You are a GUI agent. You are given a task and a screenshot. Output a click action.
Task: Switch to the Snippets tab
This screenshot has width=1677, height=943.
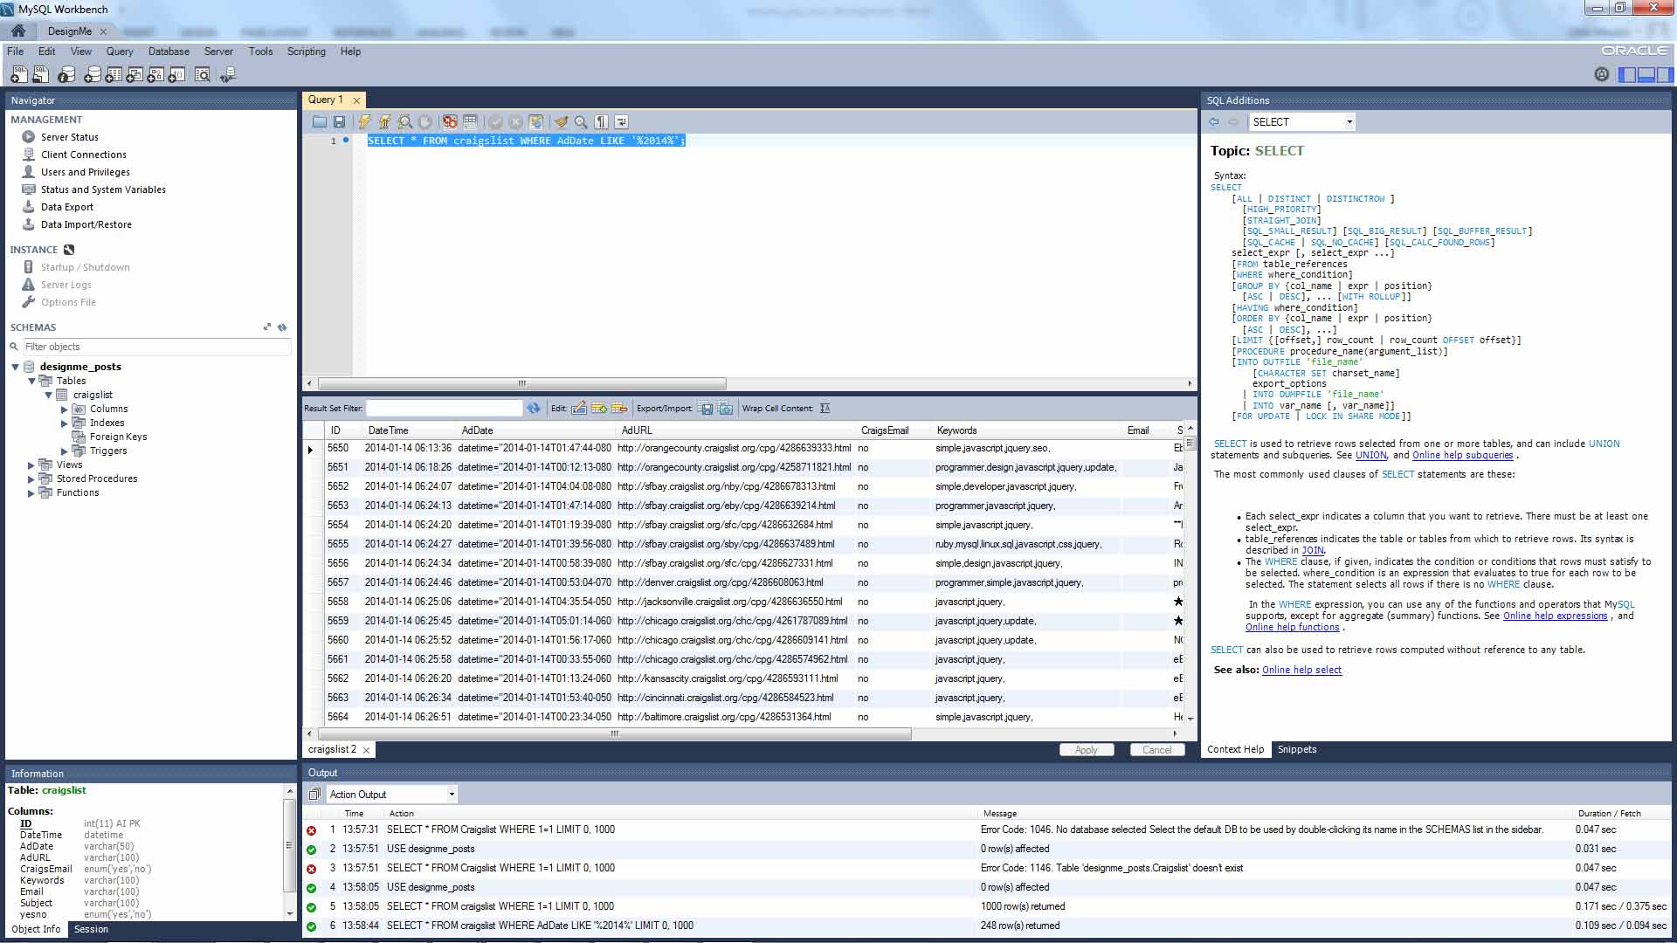pyautogui.click(x=1296, y=749)
